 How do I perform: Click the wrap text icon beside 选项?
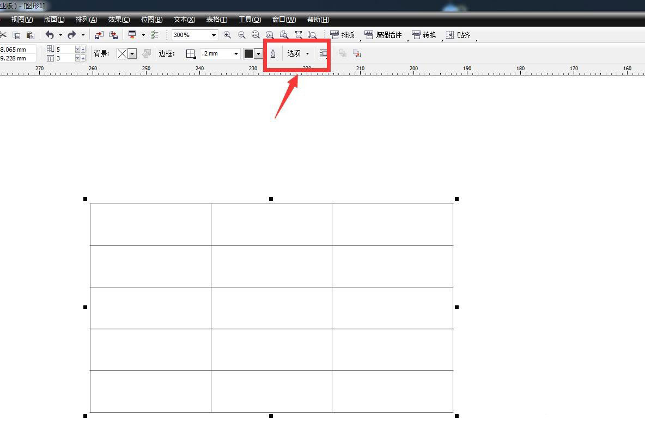(x=324, y=53)
